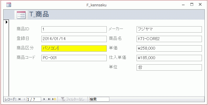Maximize the F_kennsaku window
Image resolution: width=208 pixels, height=105 pixels.
tap(192, 5)
